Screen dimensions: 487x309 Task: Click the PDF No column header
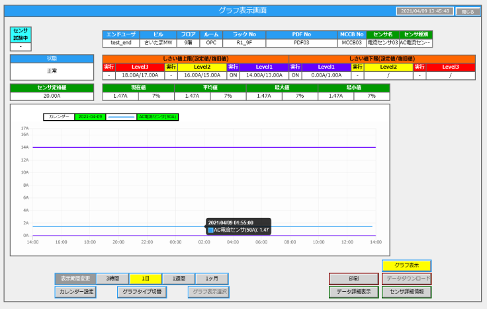coord(302,34)
